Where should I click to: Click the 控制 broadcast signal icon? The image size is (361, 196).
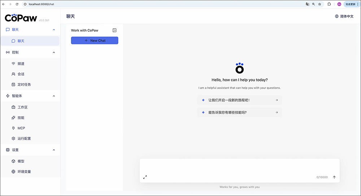pos(8,52)
